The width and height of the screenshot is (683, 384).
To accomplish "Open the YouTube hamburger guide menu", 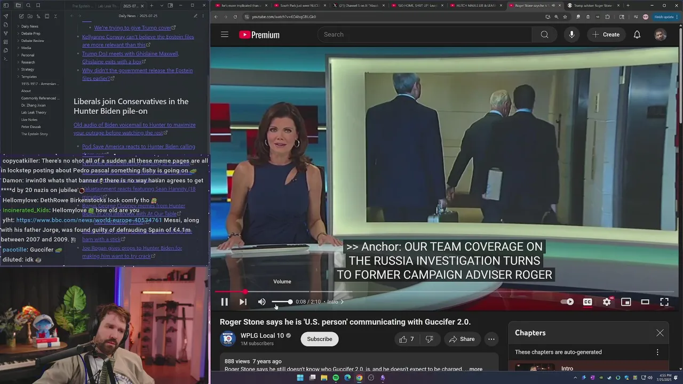I will [225, 35].
